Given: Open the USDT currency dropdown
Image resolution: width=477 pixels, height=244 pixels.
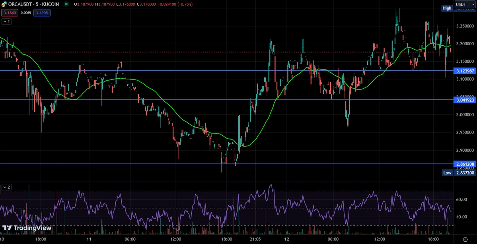Looking at the screenshot, I should point(465,4).
